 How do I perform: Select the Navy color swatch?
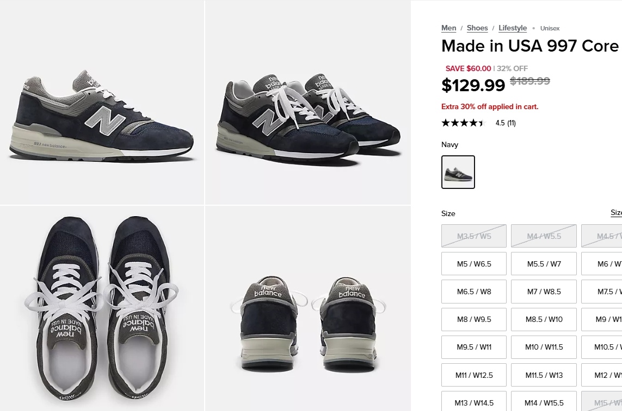pyautogui.click(x=458, y=172)
